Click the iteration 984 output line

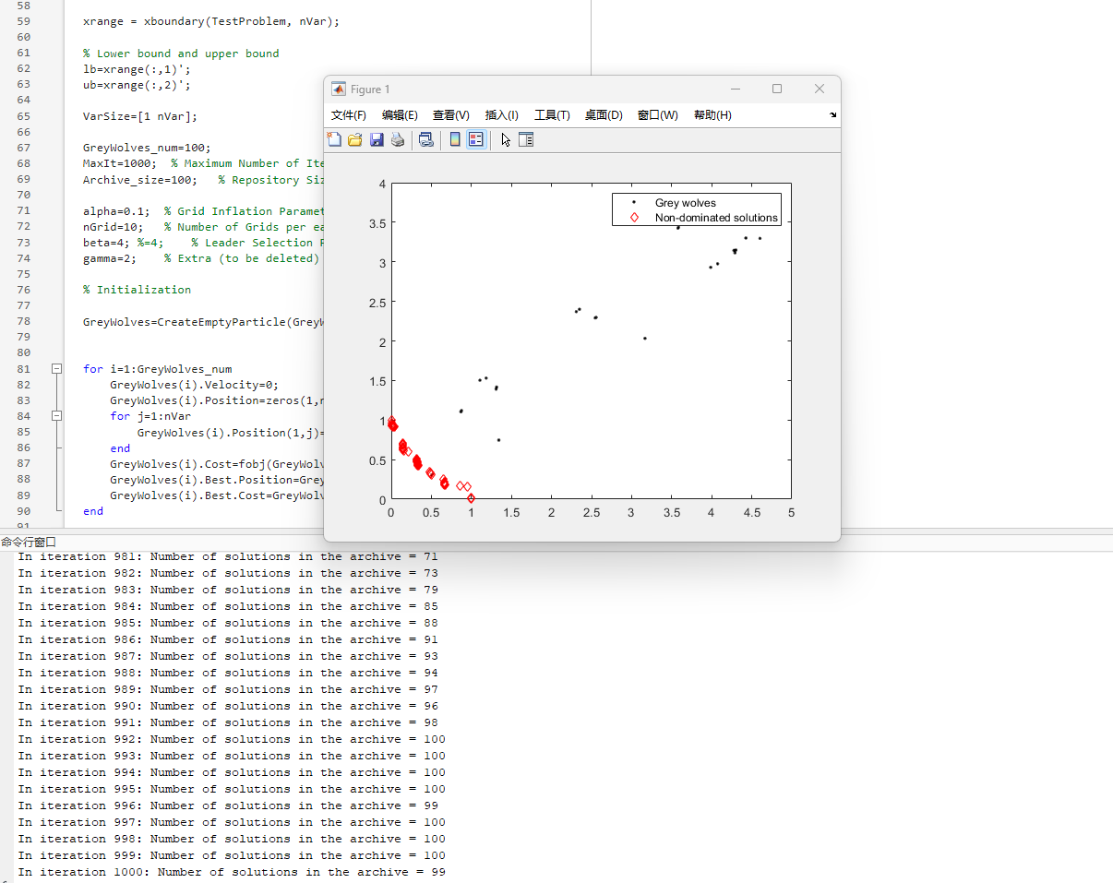228,606
